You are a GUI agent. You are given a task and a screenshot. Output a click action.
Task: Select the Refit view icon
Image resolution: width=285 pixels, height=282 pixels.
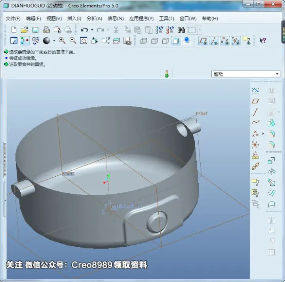84,40
